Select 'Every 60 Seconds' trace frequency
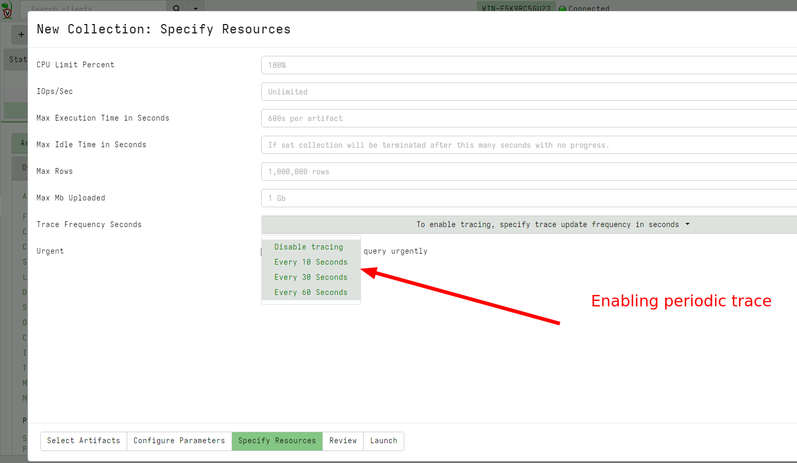Image resolution: width=797 pixels, height=463 pixels. pyautogui.click(x=310, y=292)
